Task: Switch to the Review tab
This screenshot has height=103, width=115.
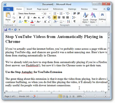Action: (84, 9)
